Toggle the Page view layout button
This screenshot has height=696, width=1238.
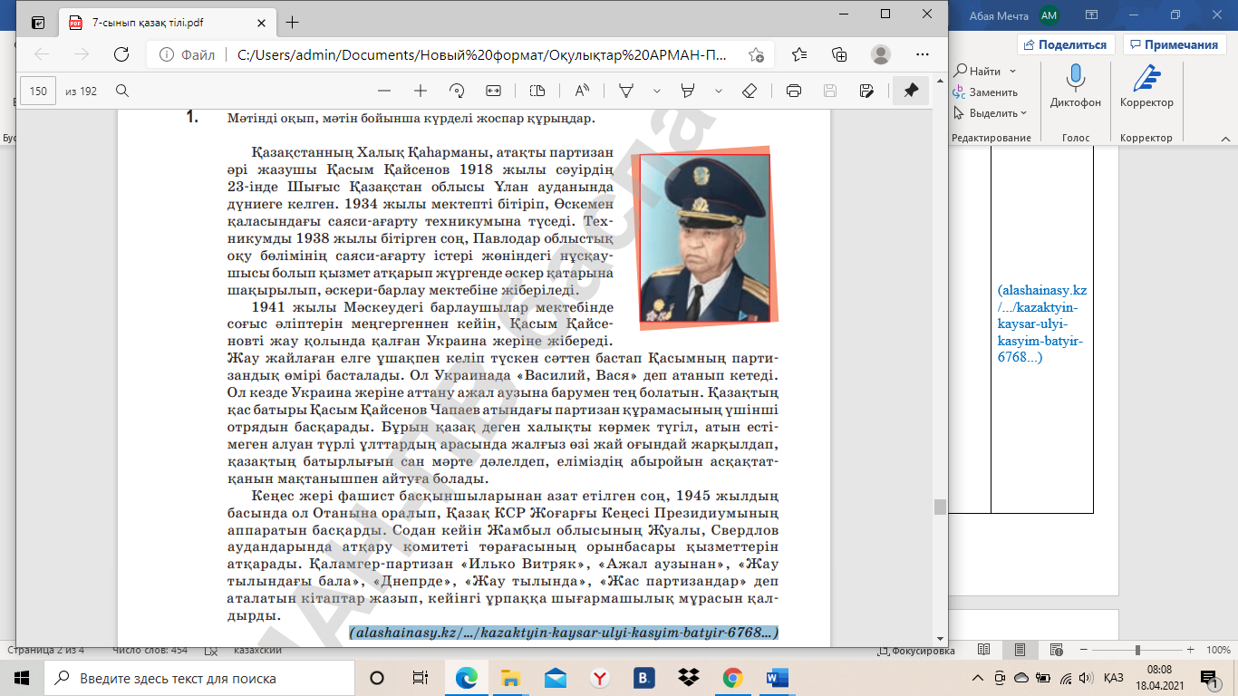click(x=537, y=91)
